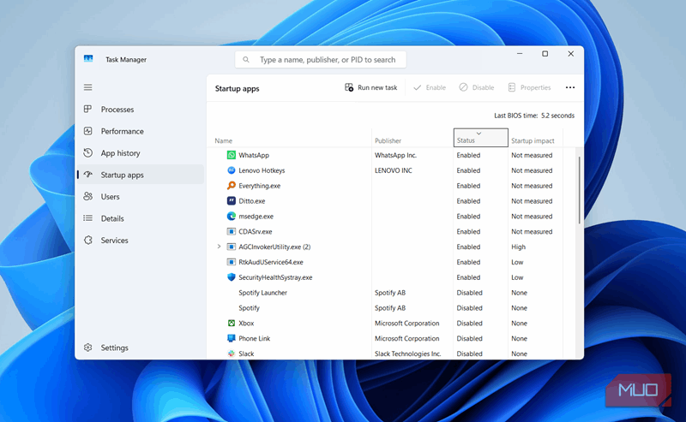This screenshot has height=422, width=686.
Task: Click the hamburger navigation menu icon
Action: (x=87, y=87)
